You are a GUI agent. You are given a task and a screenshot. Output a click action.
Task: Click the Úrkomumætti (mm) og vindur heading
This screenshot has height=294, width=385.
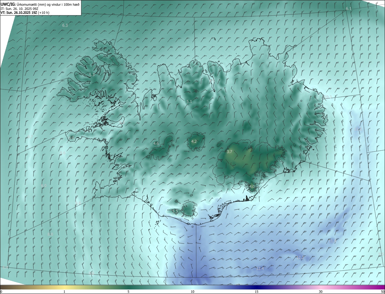coord(48,4)
